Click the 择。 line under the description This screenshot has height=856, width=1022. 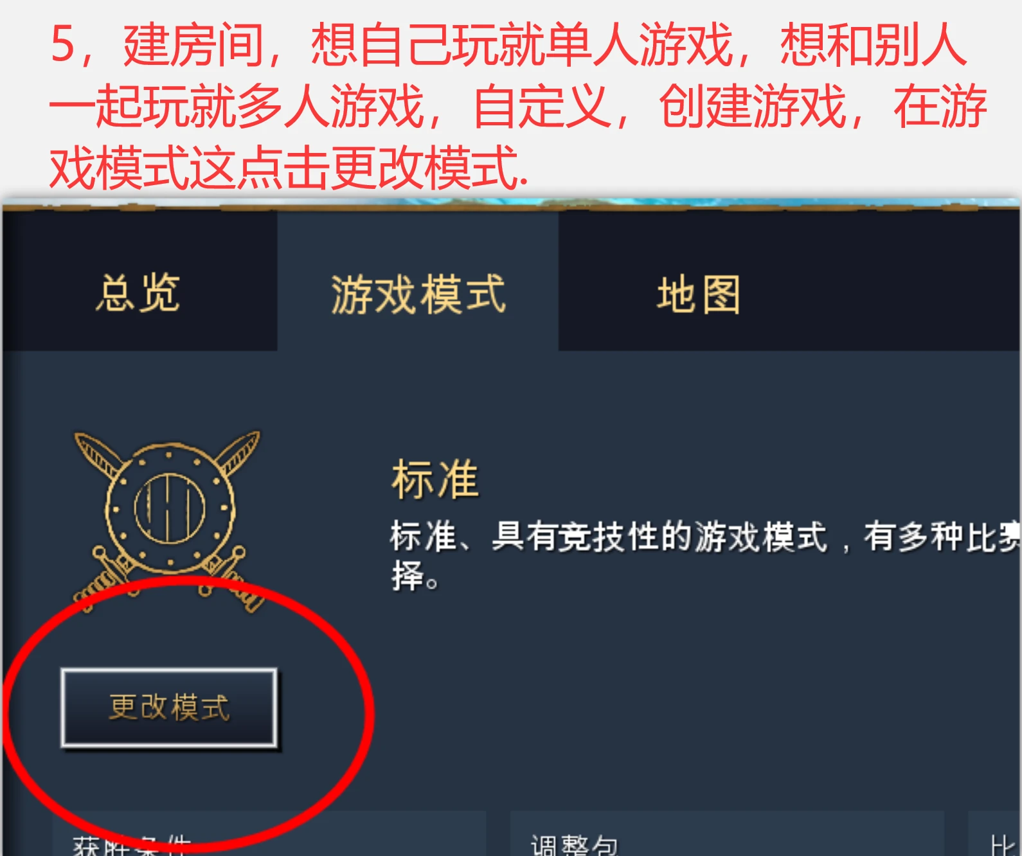[415, 575]
